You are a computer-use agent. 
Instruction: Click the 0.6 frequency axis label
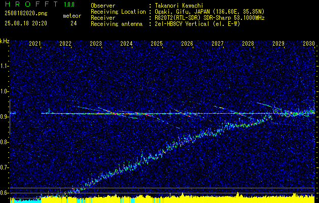click(5, 193)
